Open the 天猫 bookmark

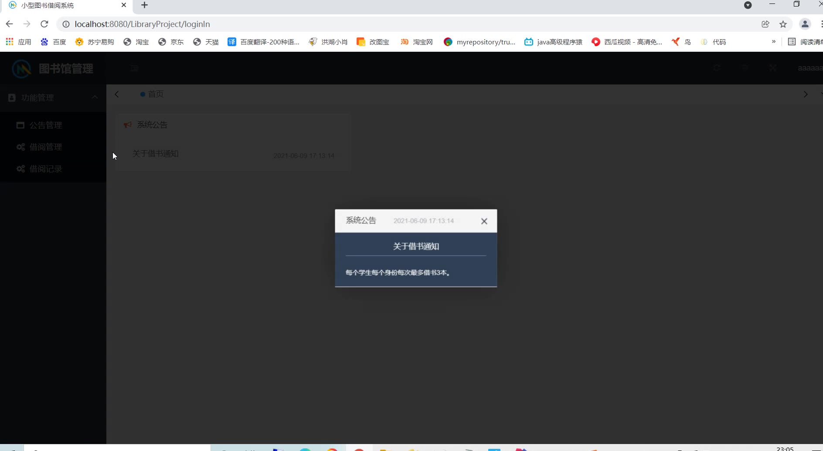[206, 42]
